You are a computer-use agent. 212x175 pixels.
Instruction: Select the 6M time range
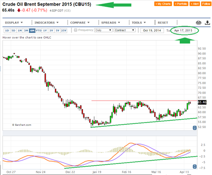click(32, 30)
